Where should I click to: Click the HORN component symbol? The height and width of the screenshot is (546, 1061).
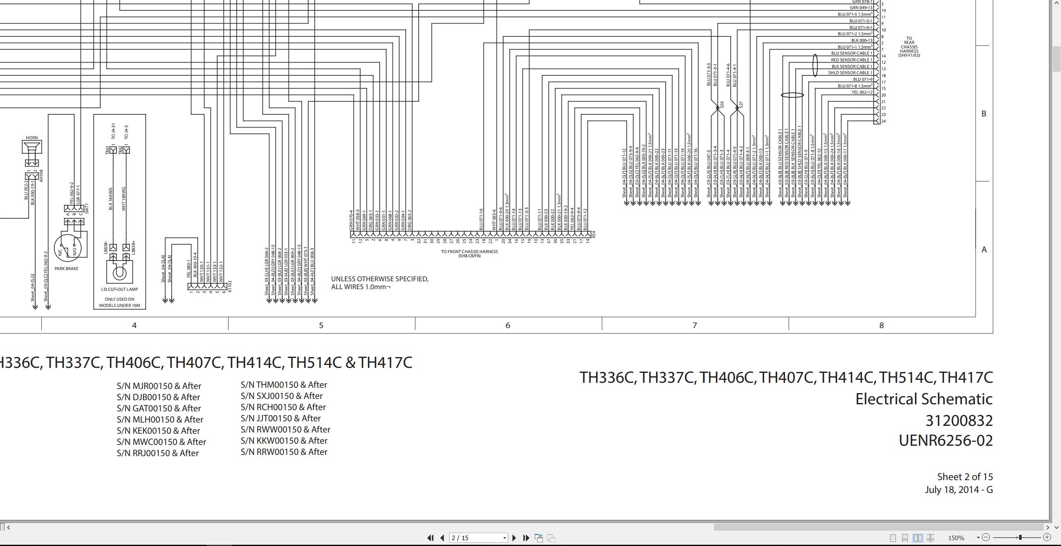[32, 147]
